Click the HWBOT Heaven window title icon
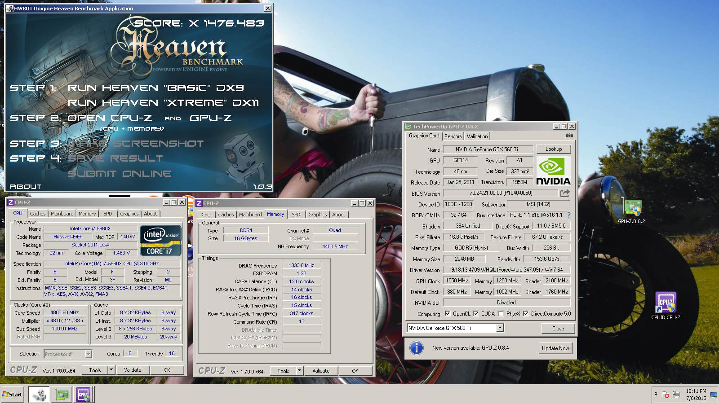This screenshot has width=719, height=404. coord(9,9)
